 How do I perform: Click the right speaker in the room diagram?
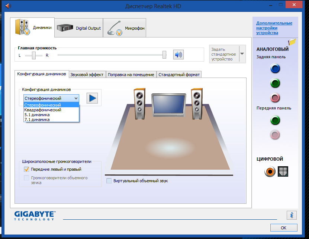click(197, 104)
